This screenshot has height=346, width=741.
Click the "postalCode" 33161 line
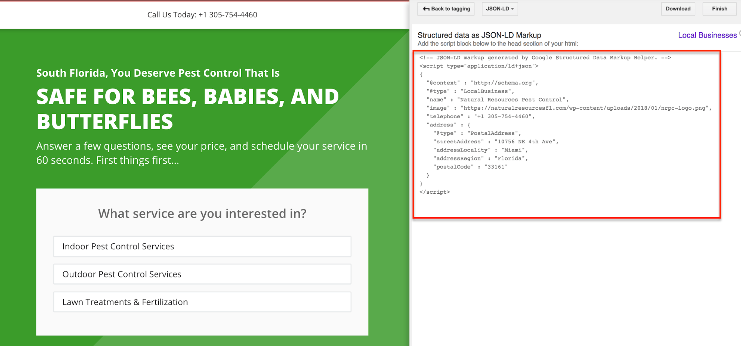point(470,167)
